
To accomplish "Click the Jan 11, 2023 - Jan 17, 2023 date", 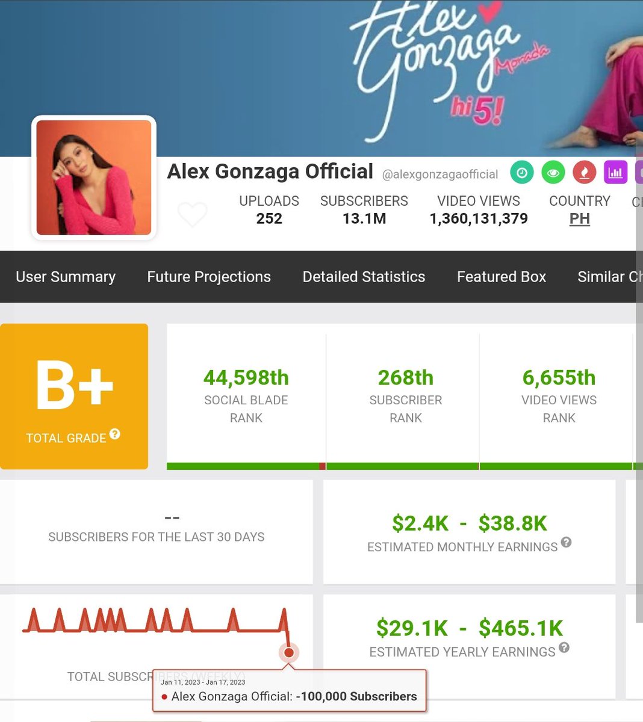I will coord(203,682).
